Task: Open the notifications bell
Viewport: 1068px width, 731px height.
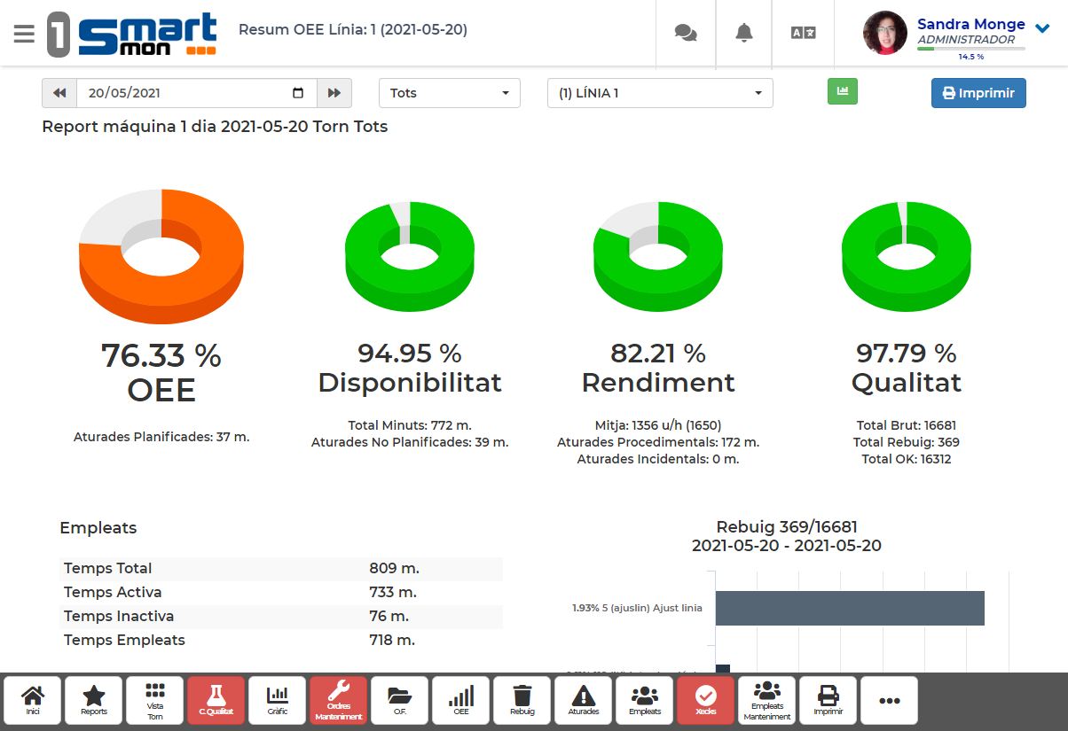Action: click(x=743, y=33)
